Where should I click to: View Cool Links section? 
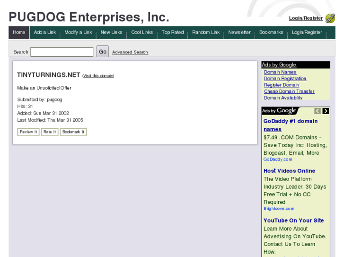142,33
